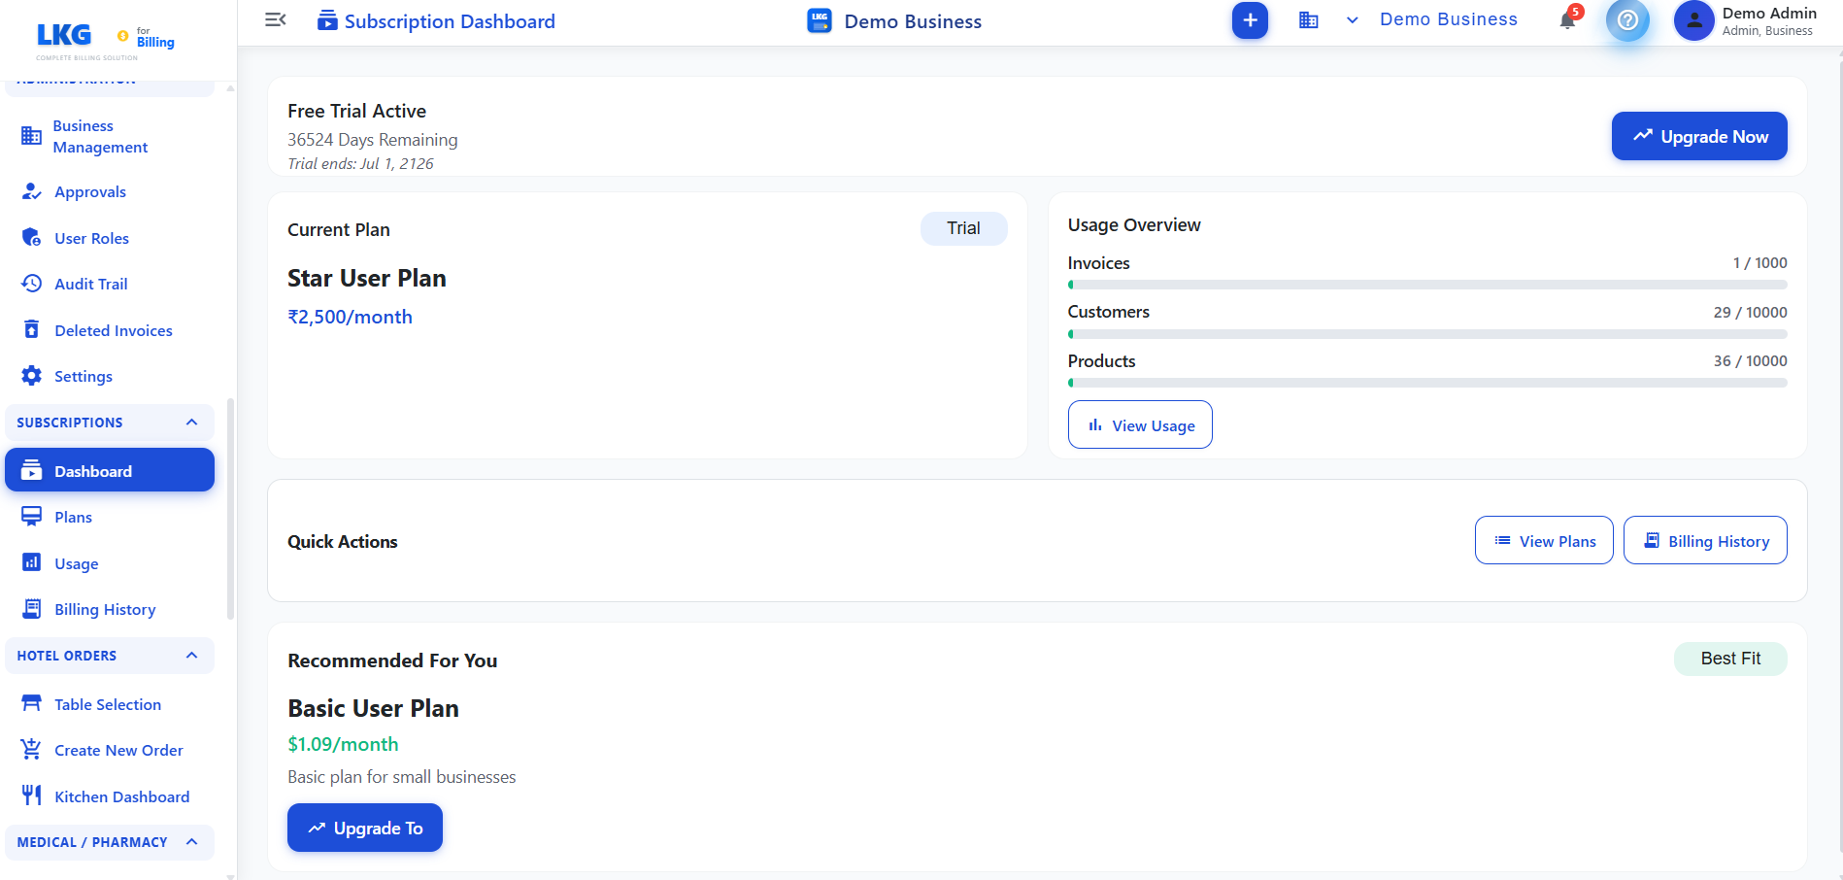Click the Subscription Dashboard title icon
The width and height of the screenshot is (1843, 880).
(327, 20)
